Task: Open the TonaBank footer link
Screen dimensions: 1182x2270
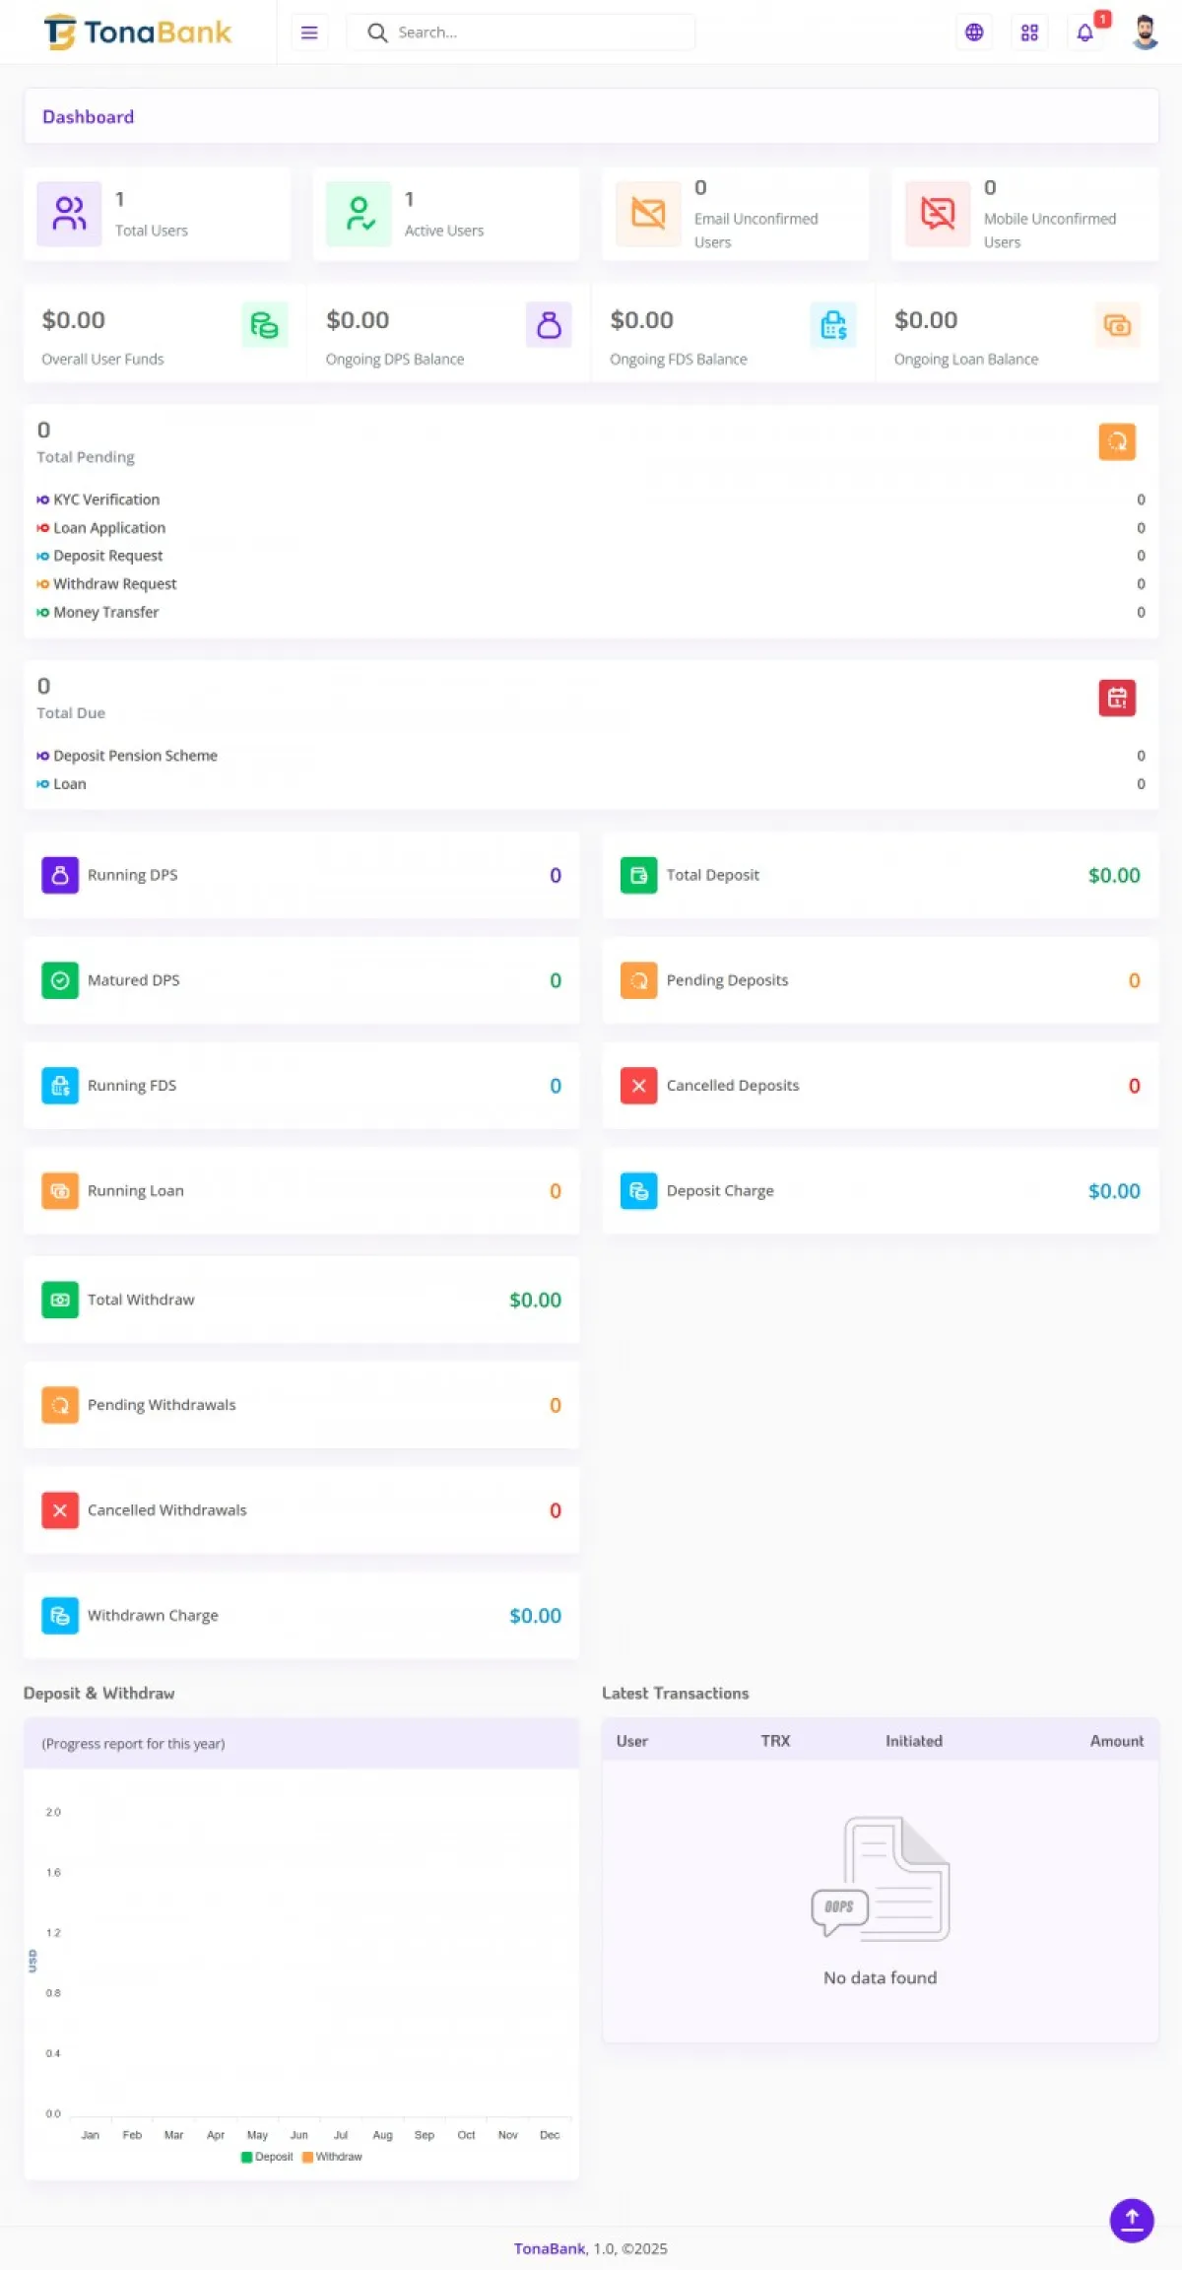Action: 550,2248
